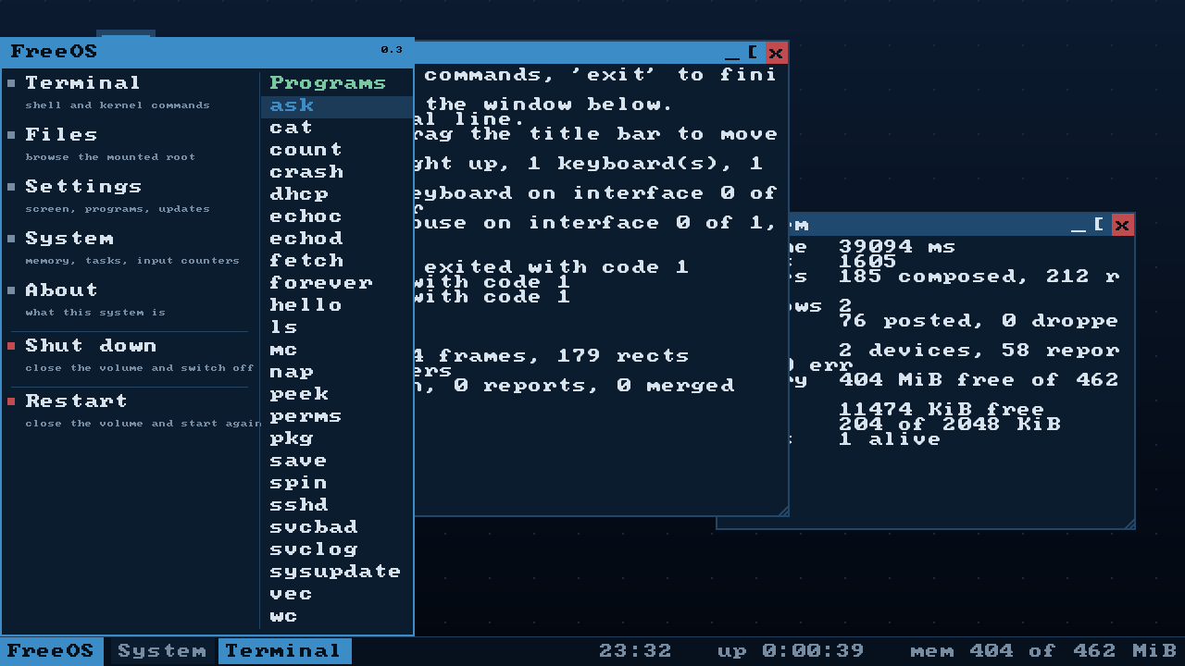The width and height of the screenshot is (1185, 666).
Task: Select echod in the Programs list
Action: point(337,240)
